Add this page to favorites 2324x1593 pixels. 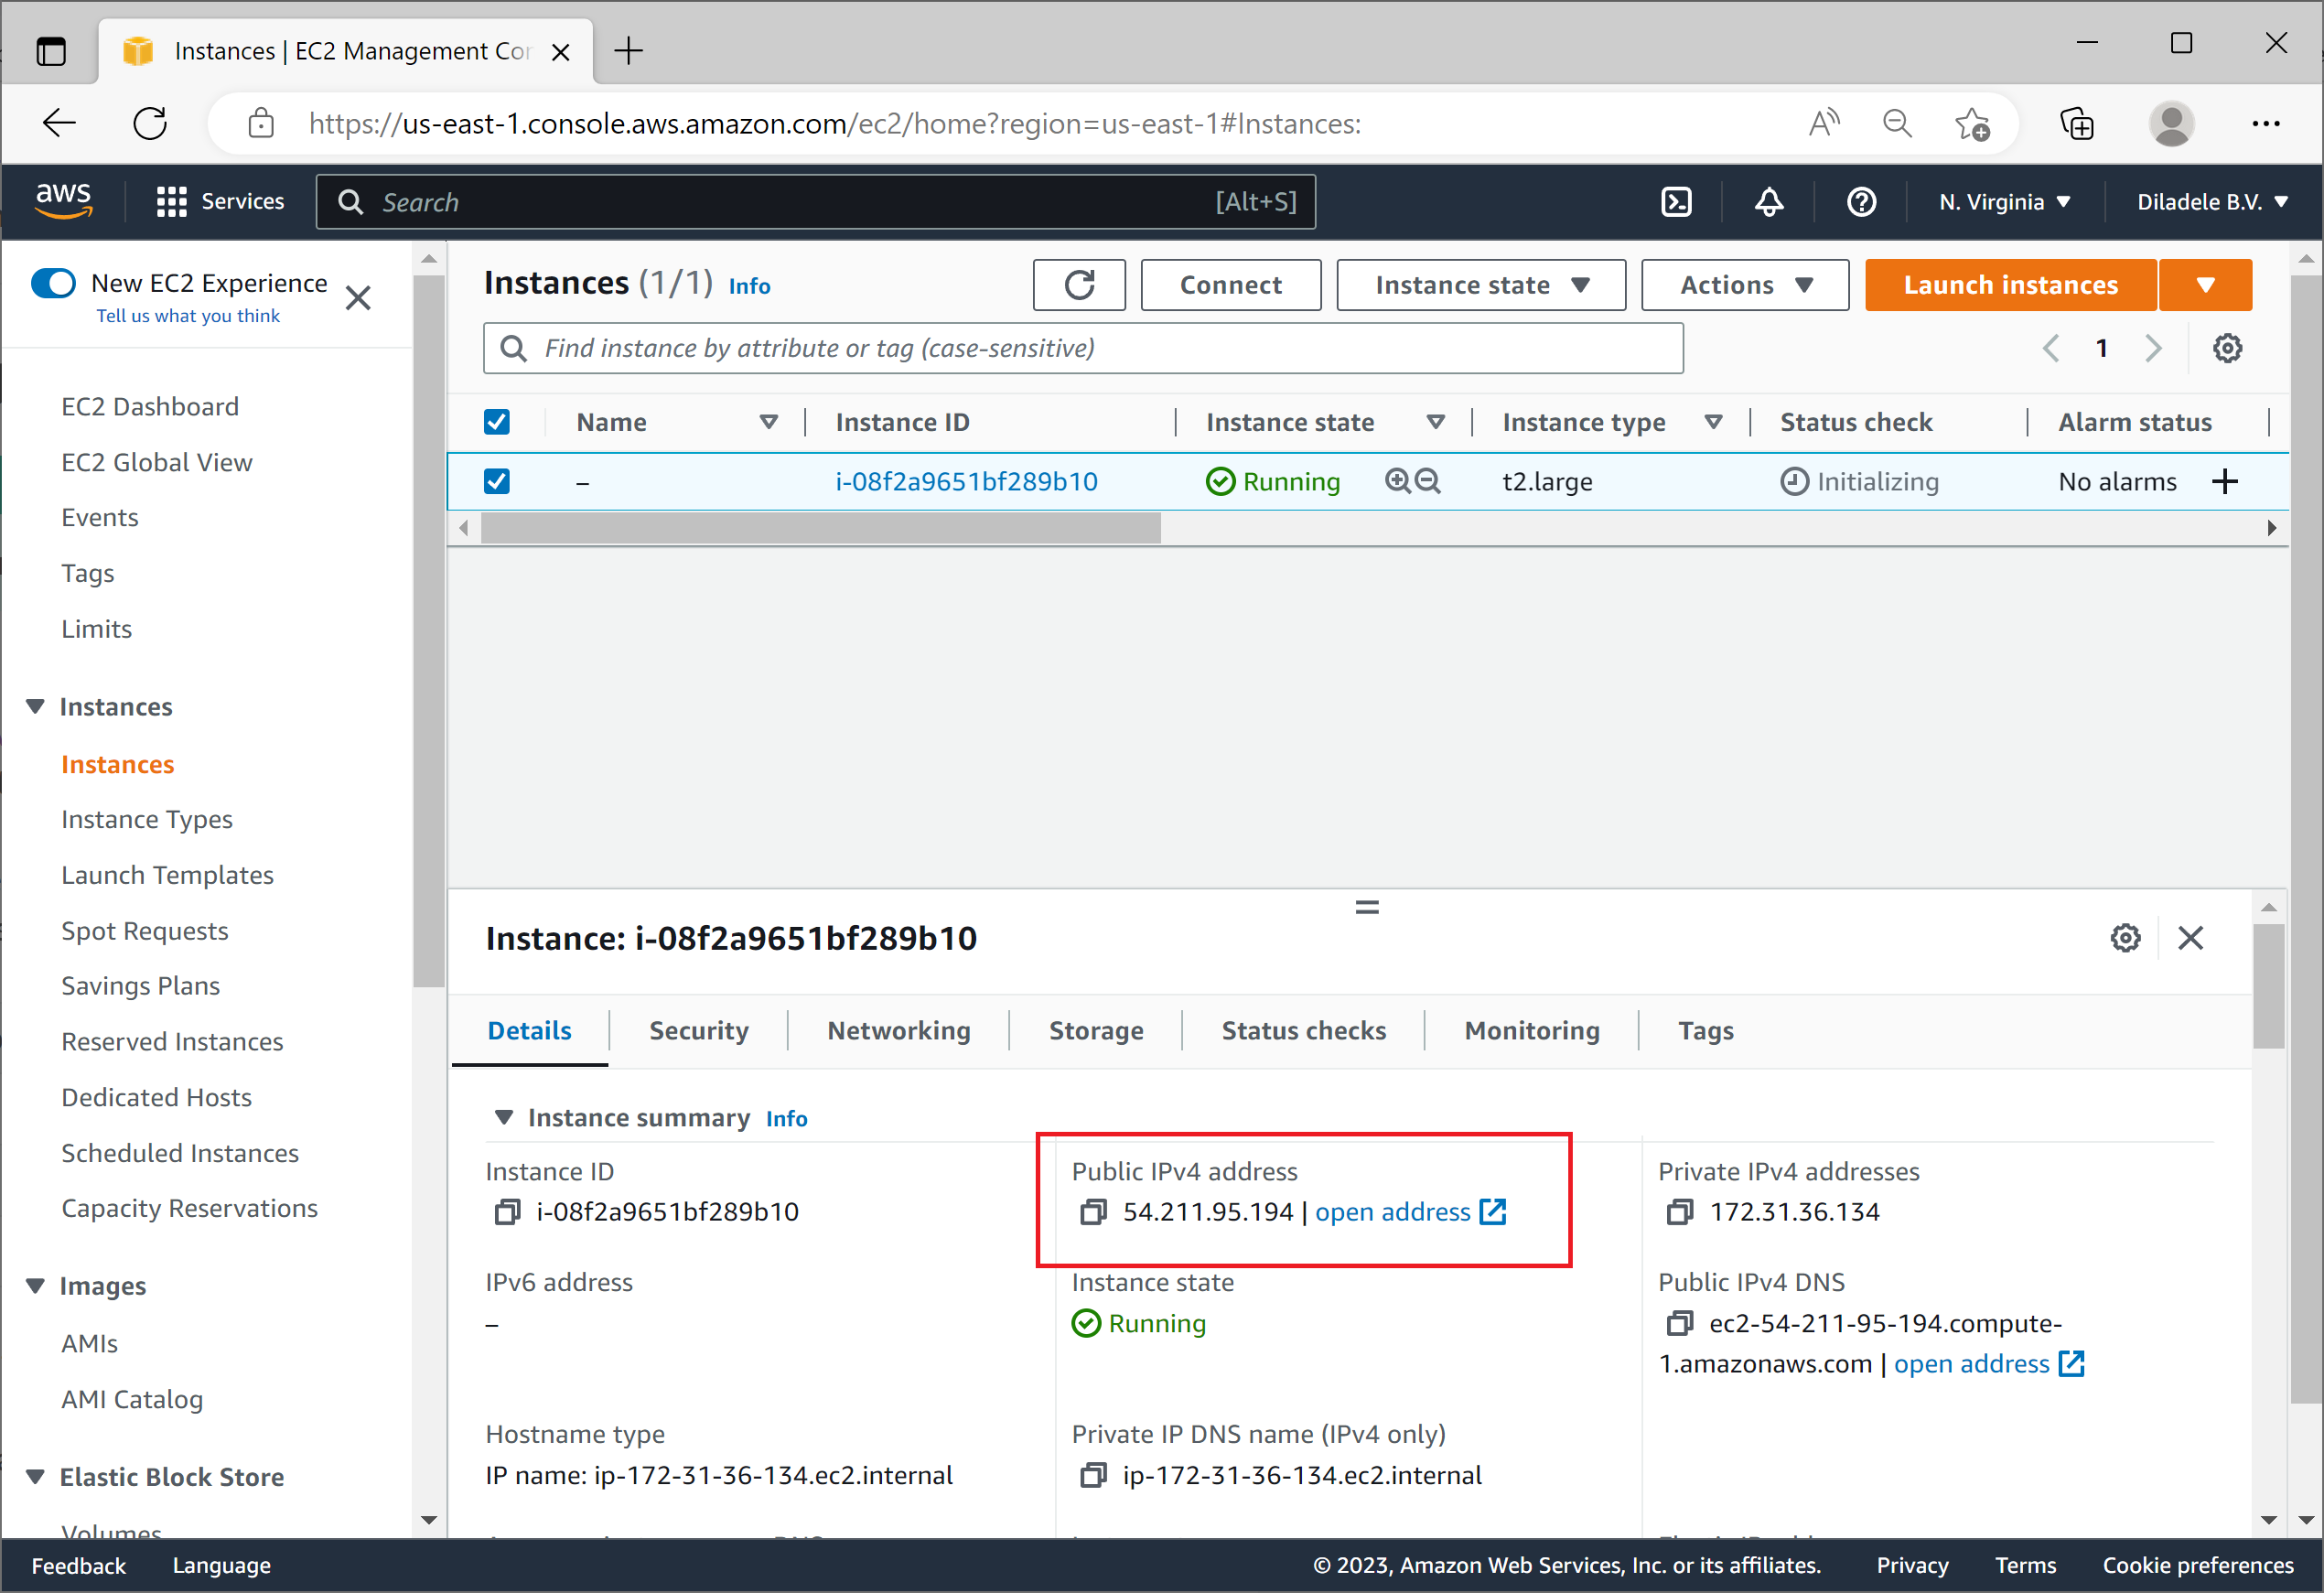point(1973,124)
